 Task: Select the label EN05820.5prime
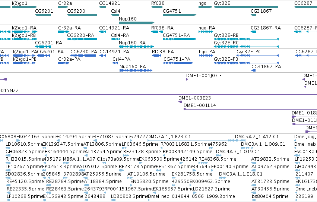pyautogui.click(x=149, y=182)
